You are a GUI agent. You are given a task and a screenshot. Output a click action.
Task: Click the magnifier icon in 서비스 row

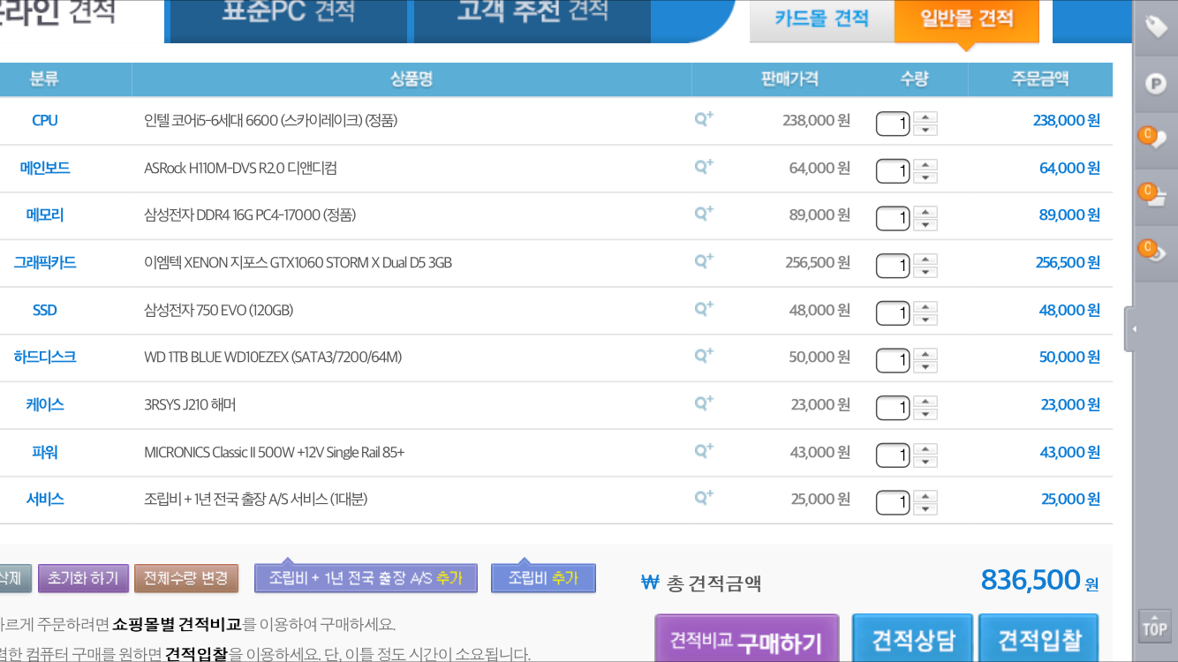(703, 497)
